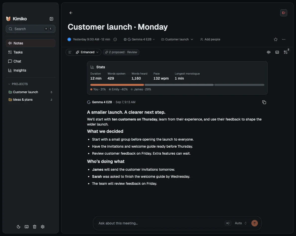Viewport: 296px width, 236px height.
Task: Collapse the PROJECTS section
Action: click(x=18, y=84)
